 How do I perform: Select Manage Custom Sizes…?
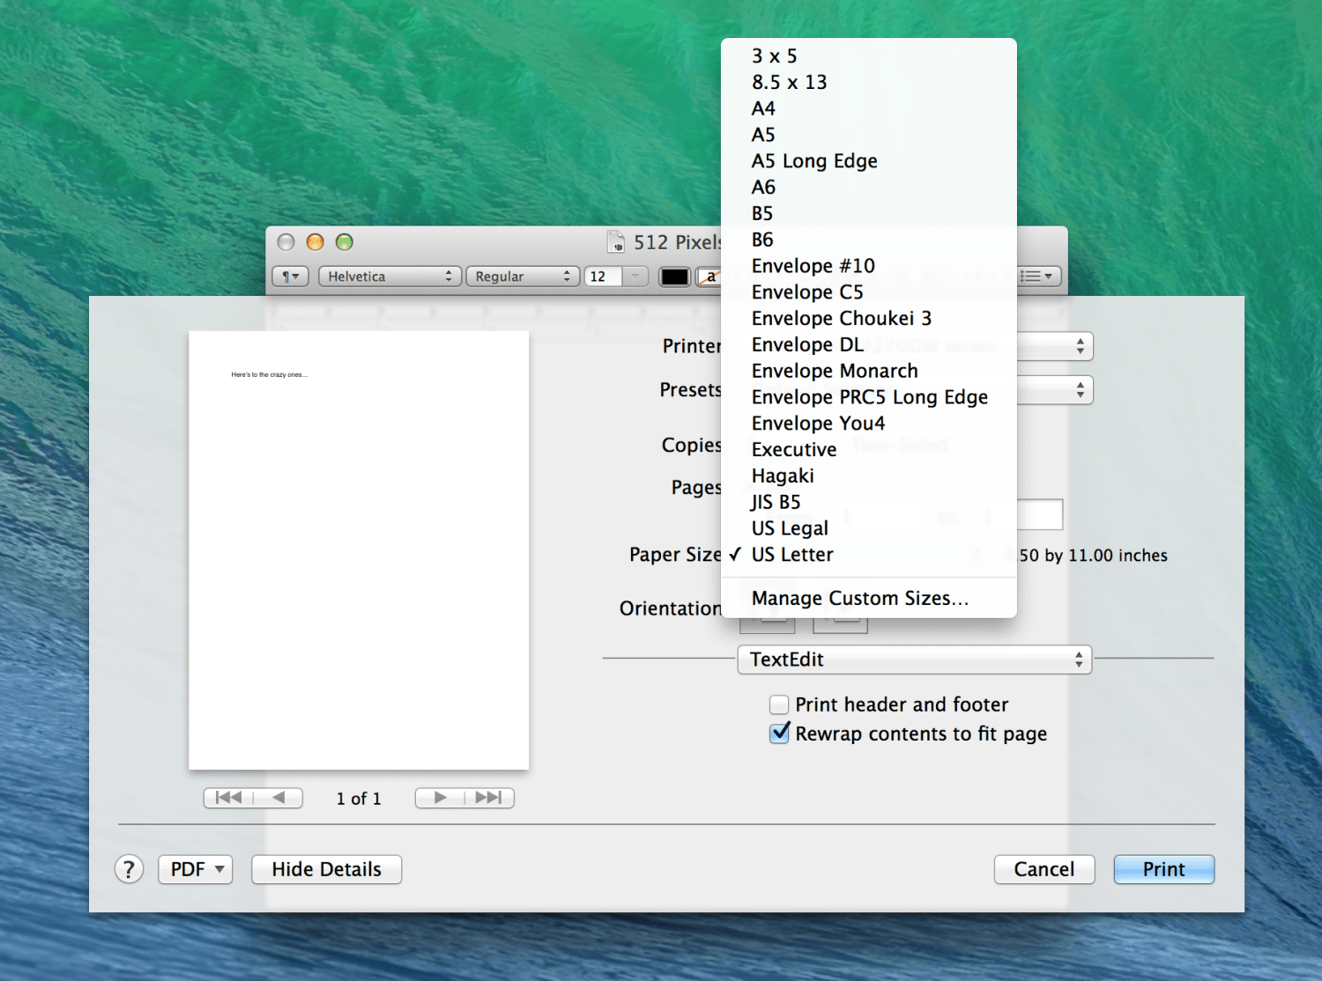point(859,598)
